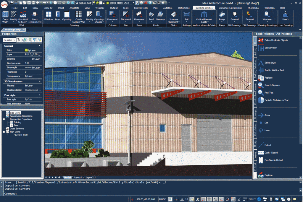
Task: Close the Drawing1.dwg document tab
Action: (x=24, y=30)
